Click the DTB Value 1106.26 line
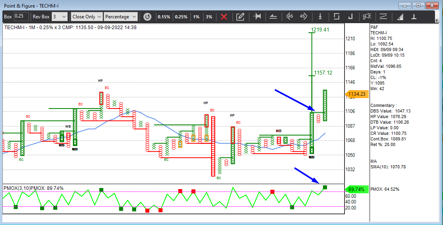443x225 pixels. tap(390, 122)
